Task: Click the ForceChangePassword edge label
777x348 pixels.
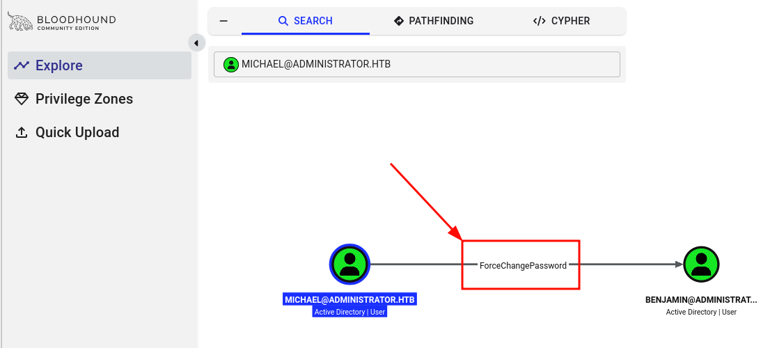Action: click(523, 266)
